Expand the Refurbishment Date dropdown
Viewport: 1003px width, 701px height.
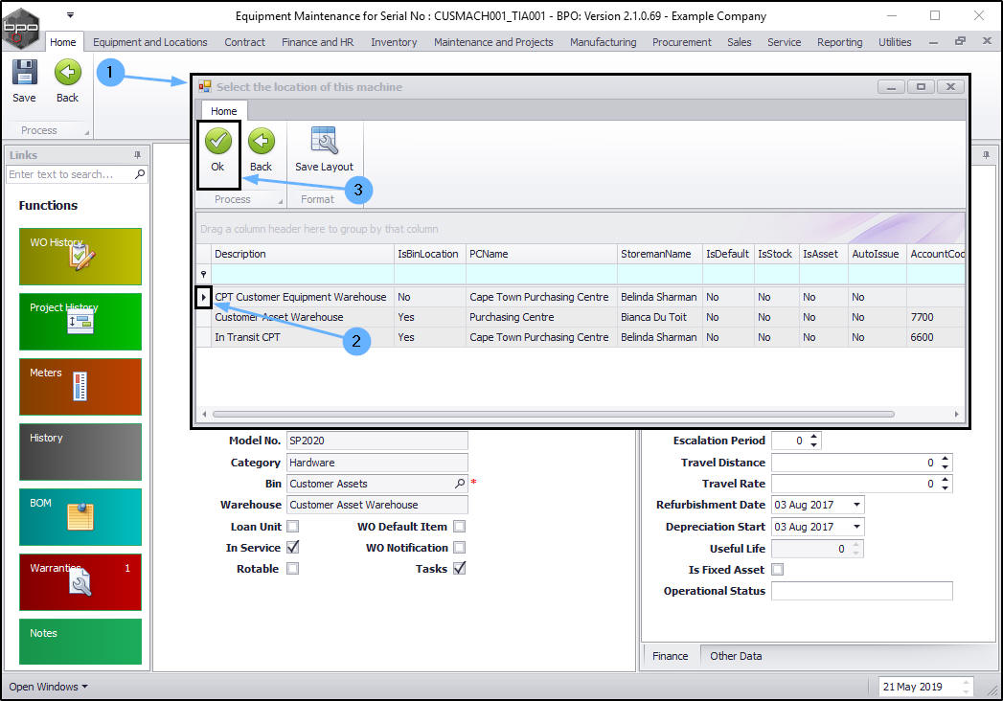pos(855,505)
